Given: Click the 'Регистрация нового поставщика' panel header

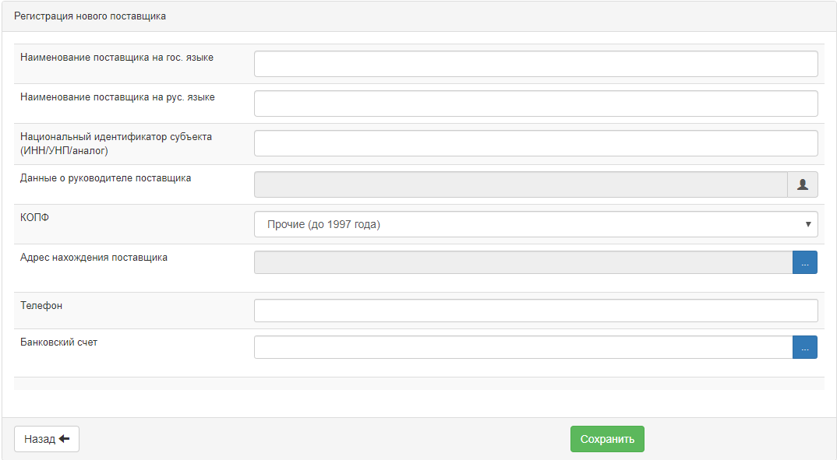Looking at the screenshot, I should click(x=90, y=16).
